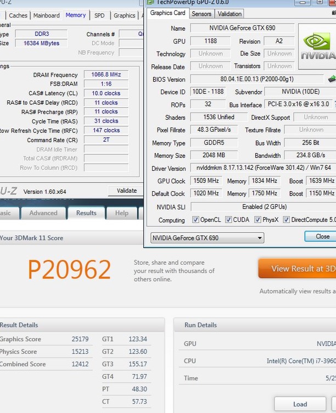Click the GPU Clock 1509 MHz field
Image resolution: width=336 pixels, height=413 pixels.
[206, 181]
